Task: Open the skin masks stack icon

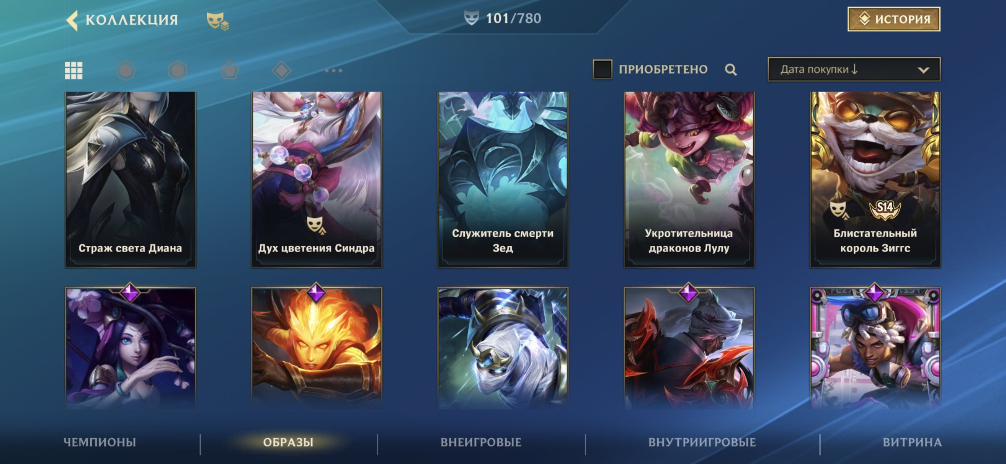Action: point(218,21)
